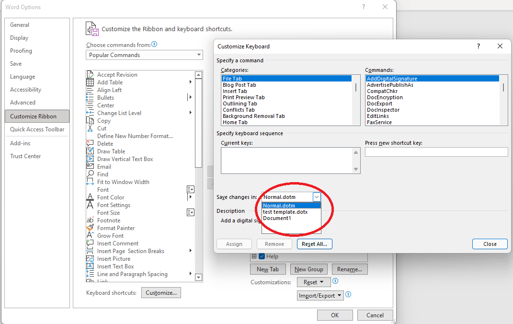Click the Reset All... button

(x=314, y=244)
